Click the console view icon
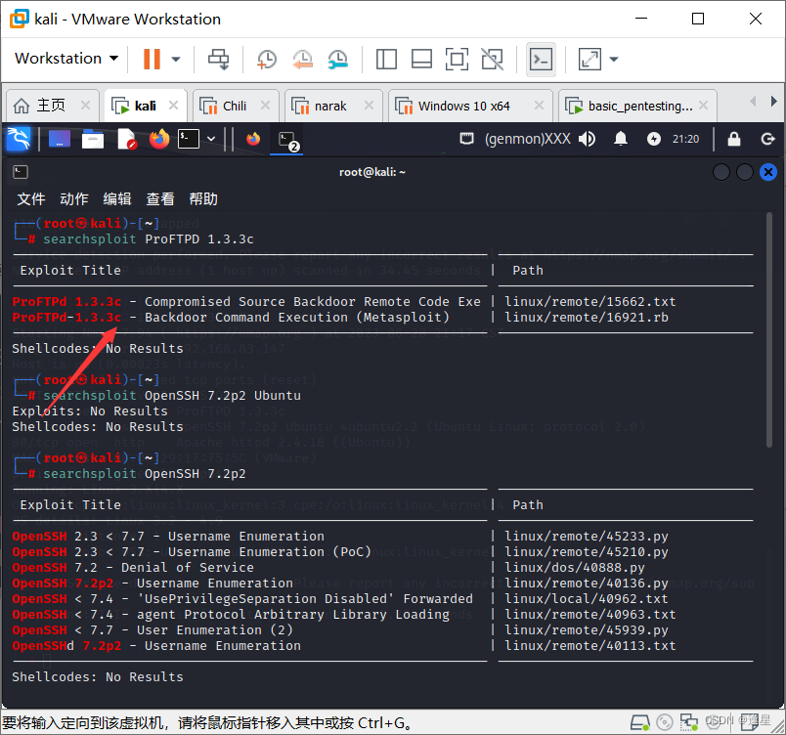 coord(541,59)
